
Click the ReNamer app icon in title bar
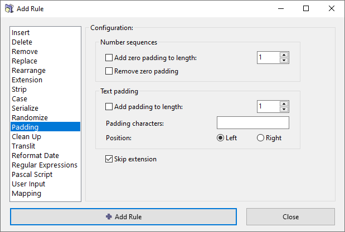(x=9, y=8)
